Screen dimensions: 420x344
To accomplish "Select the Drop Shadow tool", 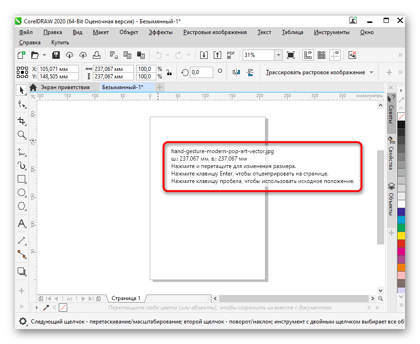I will [21, 272].
